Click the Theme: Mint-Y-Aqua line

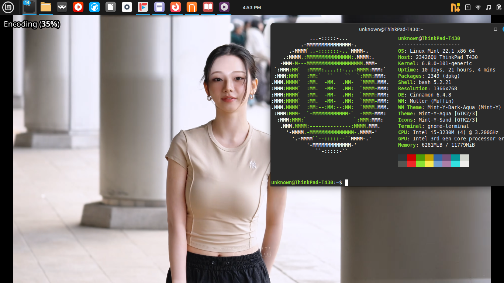(x=438, y=113)
